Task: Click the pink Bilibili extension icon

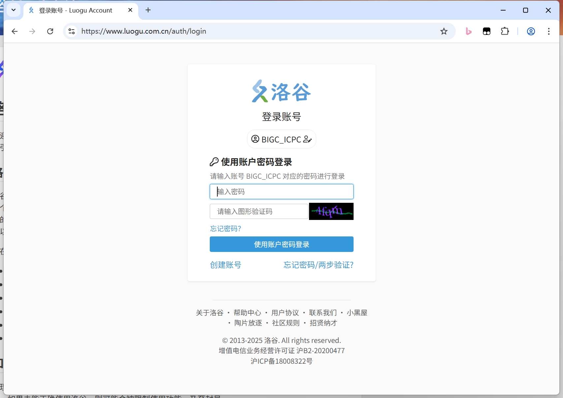Action: [468, 31]
